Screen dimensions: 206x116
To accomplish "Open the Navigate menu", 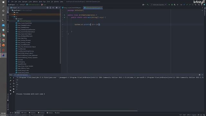I will tap(25, 2).
